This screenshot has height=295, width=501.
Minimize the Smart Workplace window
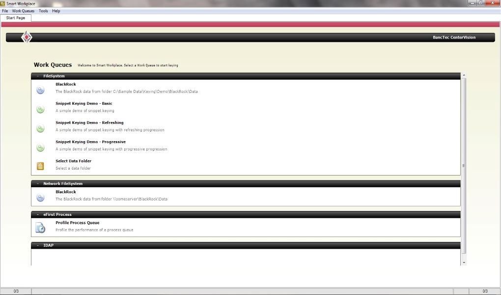(473, 3)
